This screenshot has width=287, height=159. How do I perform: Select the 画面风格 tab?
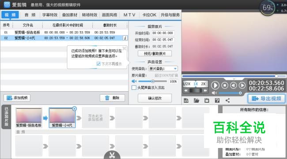pyautogui.click(x=110, y=15)
